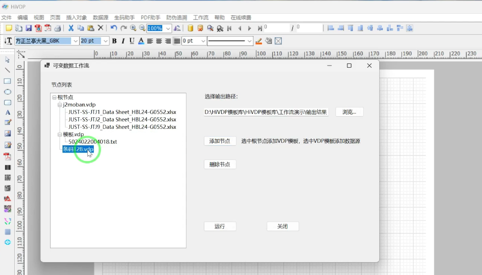Pick the line drawing tool
The height and width of the screenshot is (275, 482).
(7, 70)
